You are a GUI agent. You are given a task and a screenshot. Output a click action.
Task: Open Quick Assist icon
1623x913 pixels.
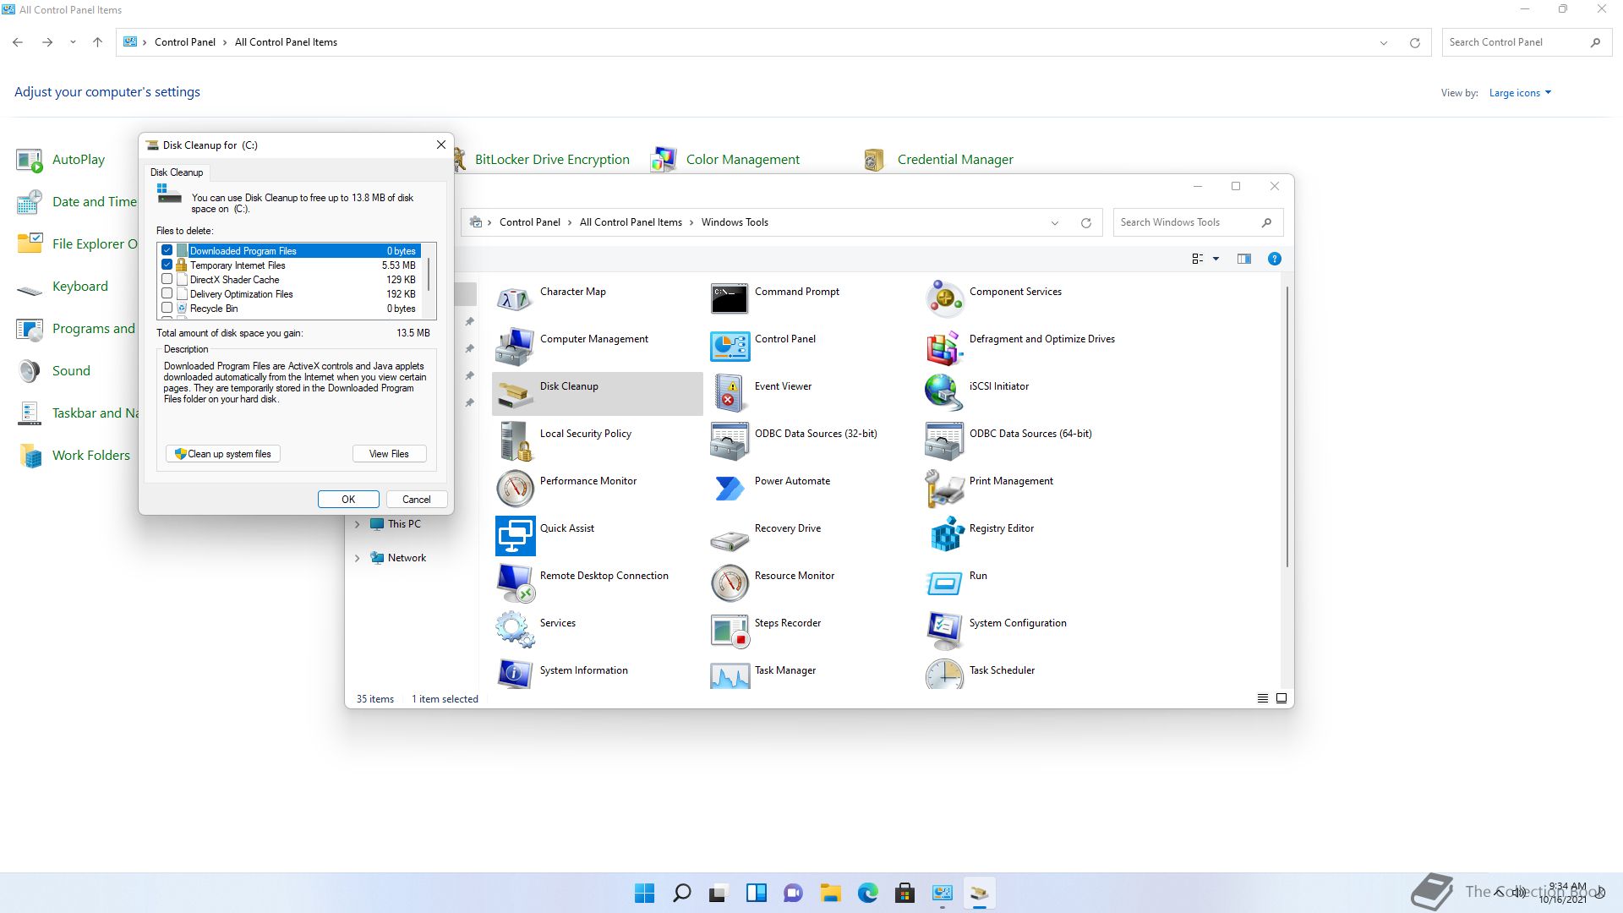point(515,535)
